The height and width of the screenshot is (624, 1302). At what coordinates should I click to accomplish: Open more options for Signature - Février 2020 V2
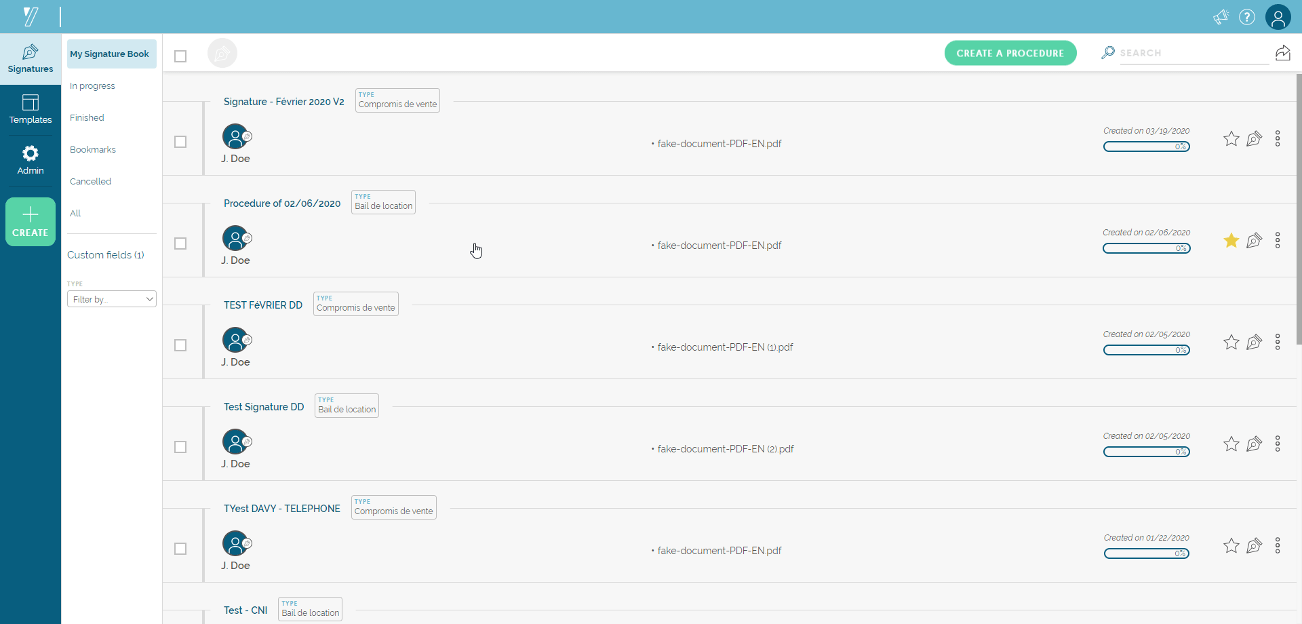1278,139
